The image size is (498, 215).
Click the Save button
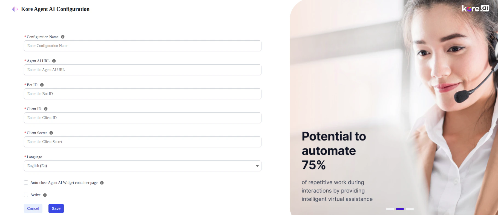(56, 208)
